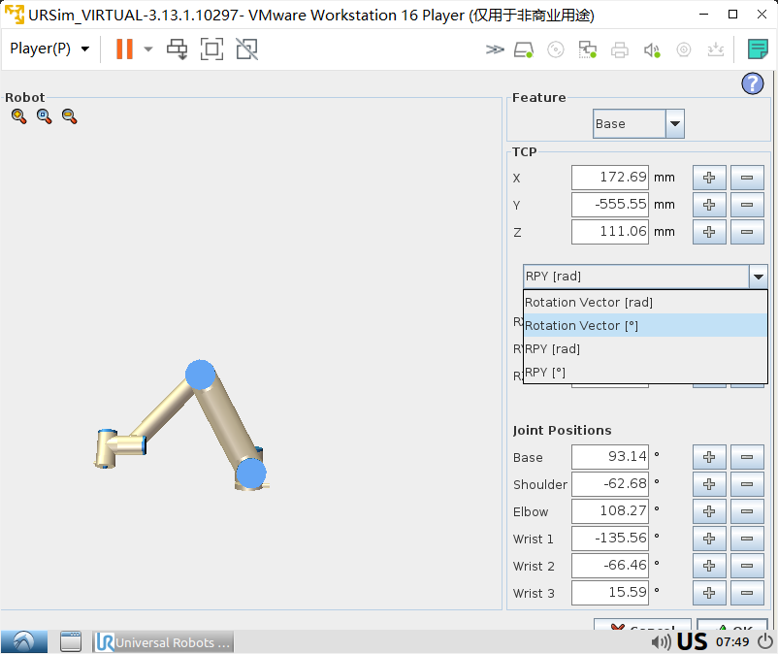The width and height of the screenshot is (778, 654).
Task: Enter VMware full screen mode
Action: pyautogui.click(x=211, y=49)
